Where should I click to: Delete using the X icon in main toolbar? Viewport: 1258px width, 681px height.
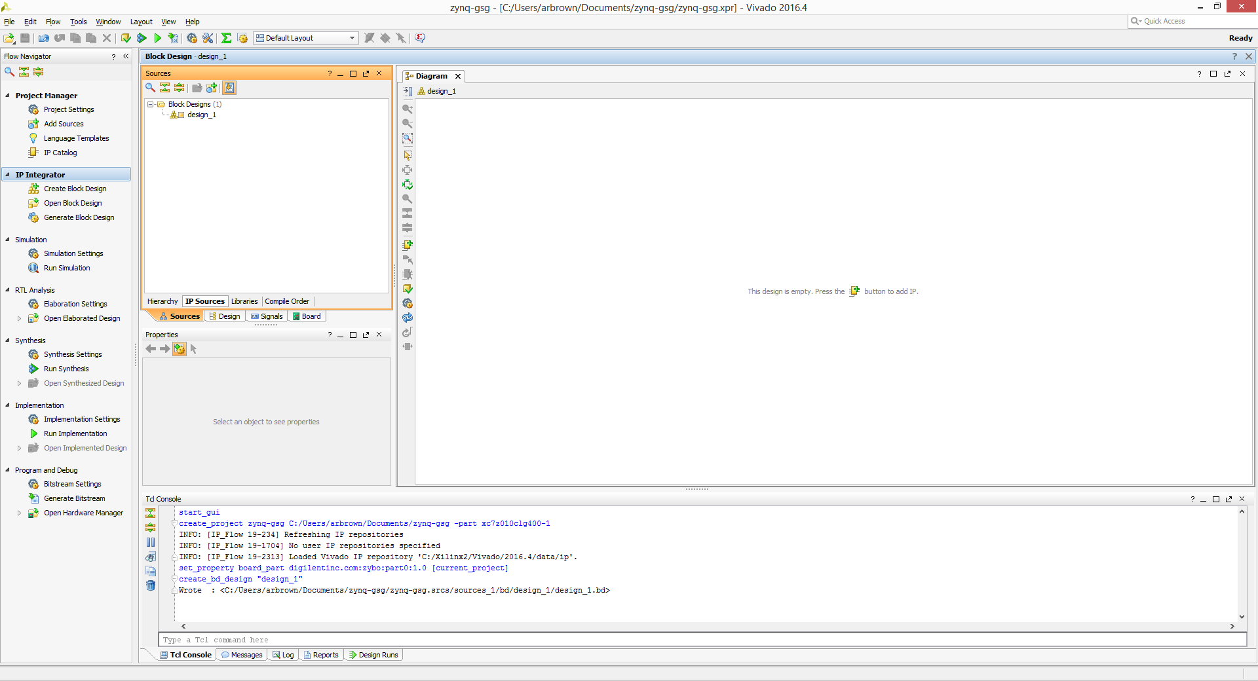[x=107, y=38]
